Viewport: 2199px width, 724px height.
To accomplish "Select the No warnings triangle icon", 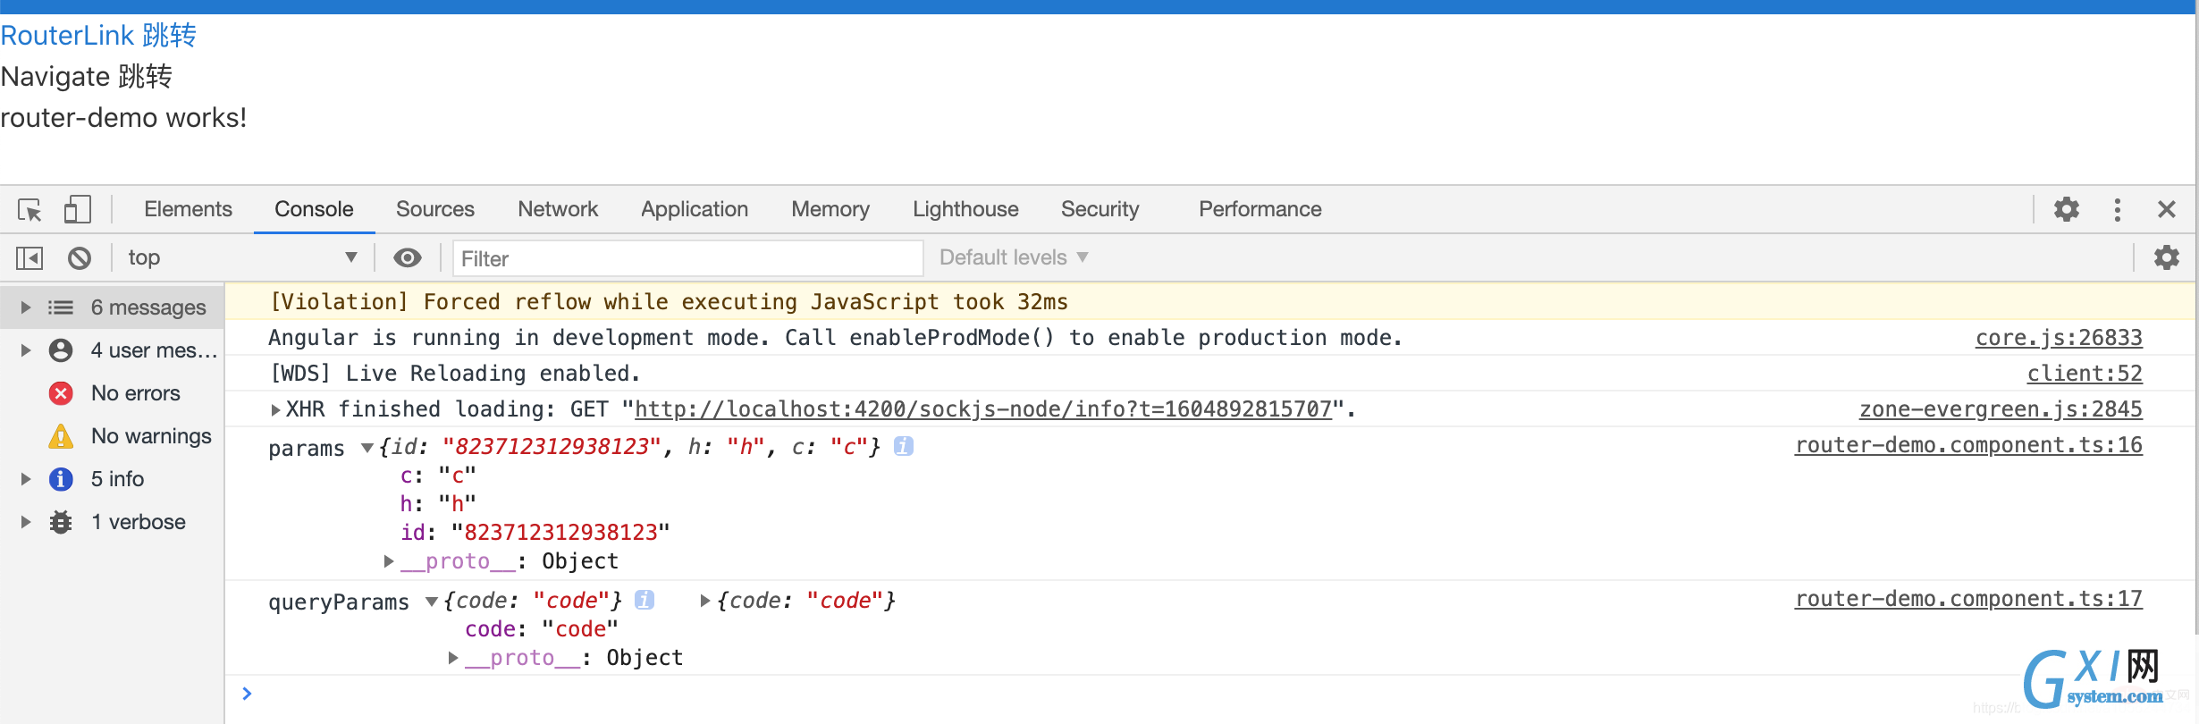I will (61, 436).
